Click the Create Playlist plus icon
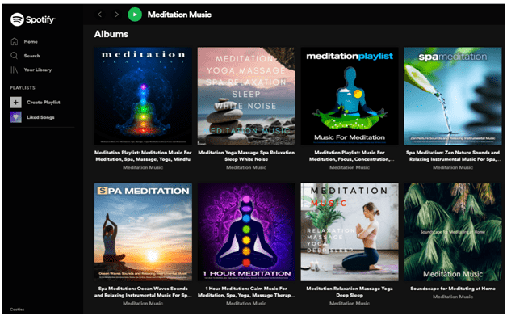 click(15, 103)
